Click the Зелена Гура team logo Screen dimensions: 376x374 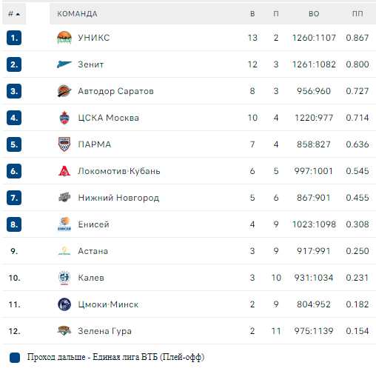click(x=64, y=331)
